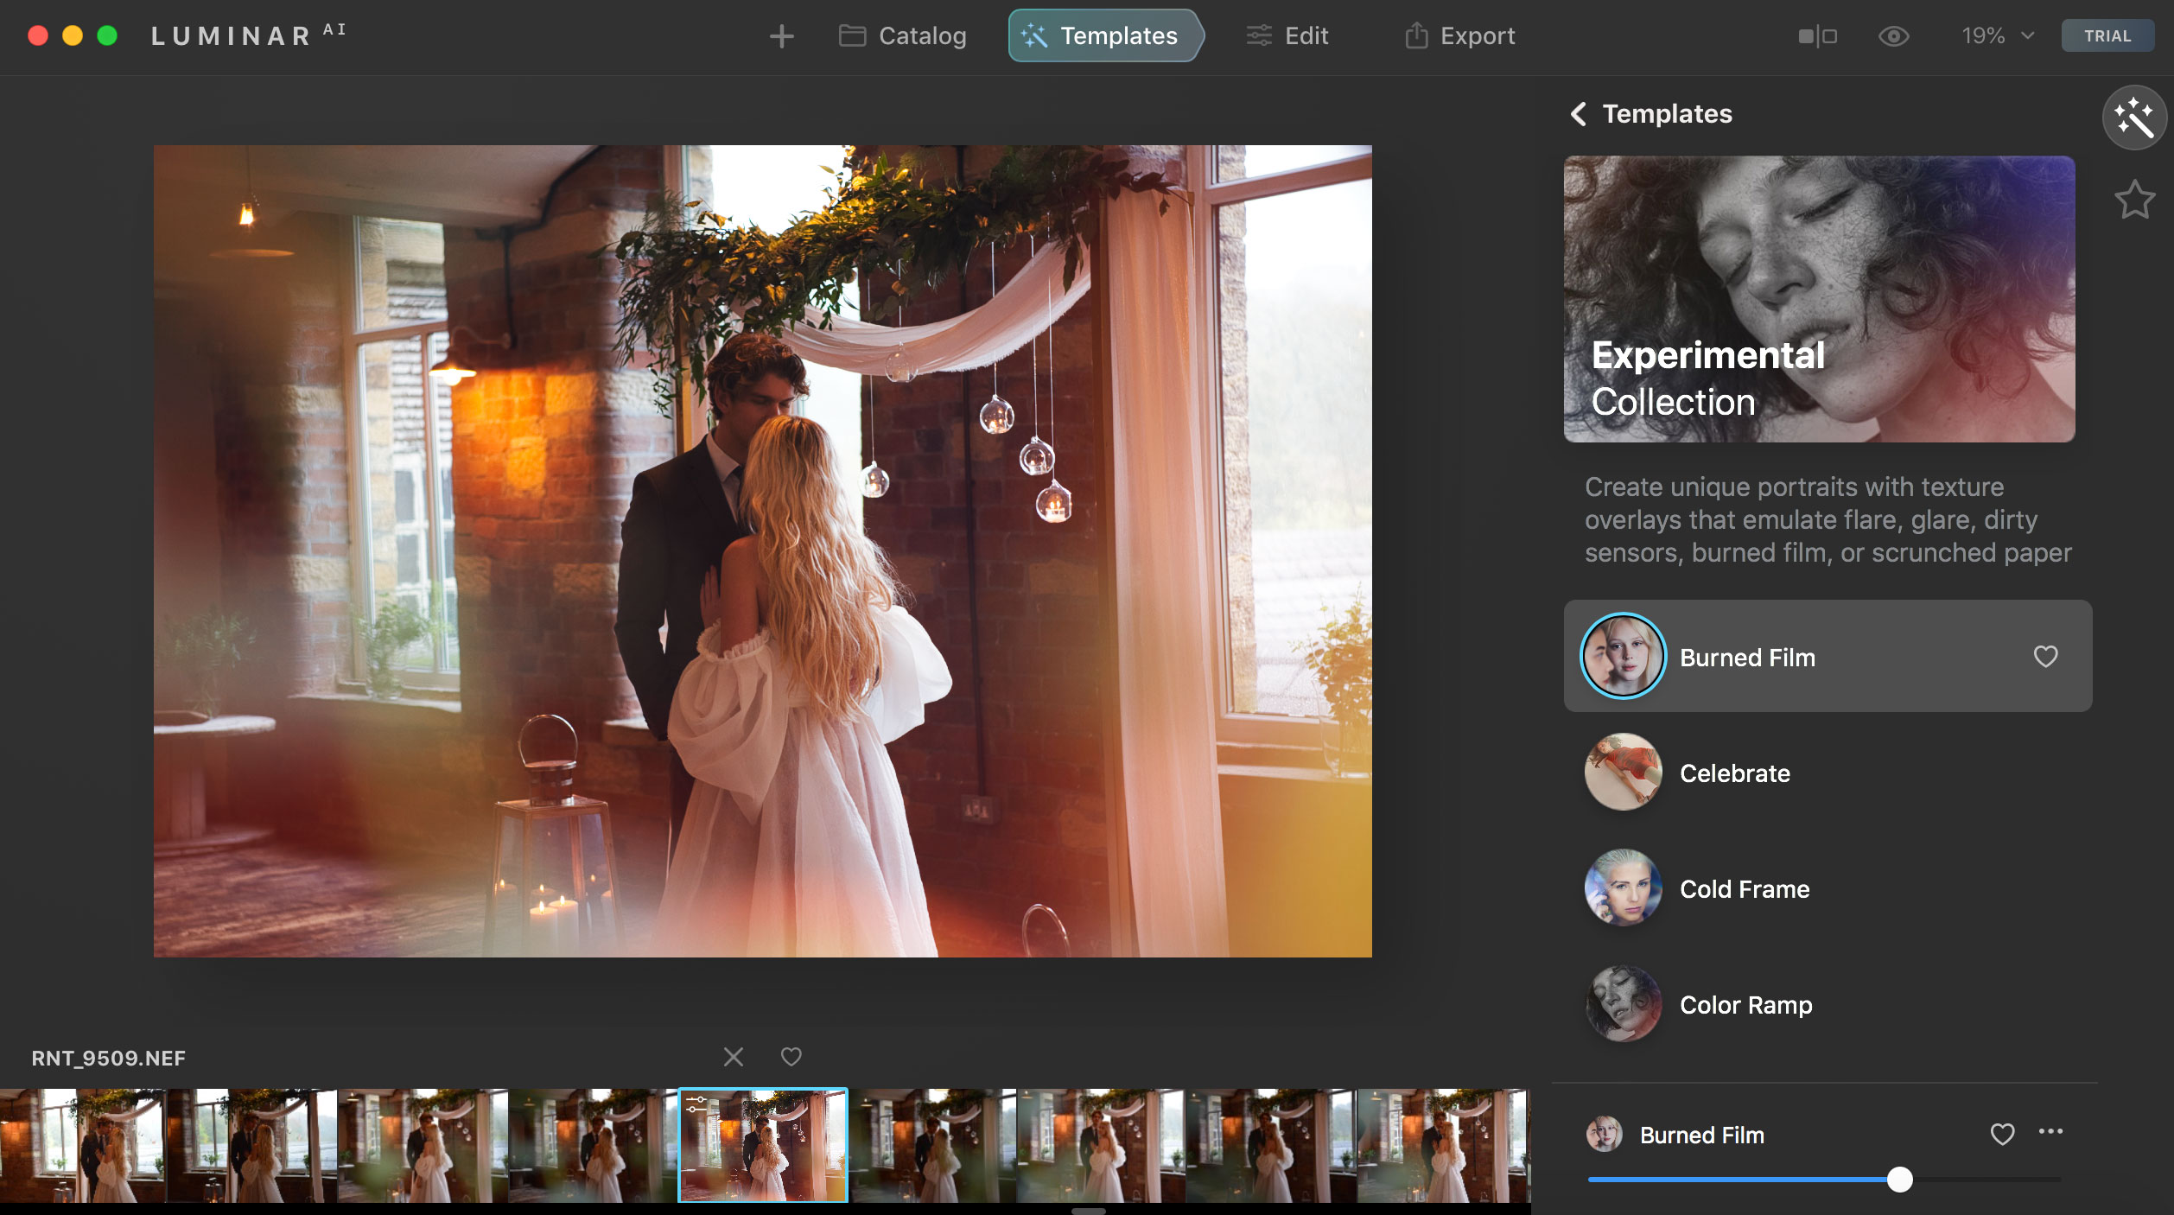Favorite applied Burned Film via bottom heart

click(2002, 1134)
